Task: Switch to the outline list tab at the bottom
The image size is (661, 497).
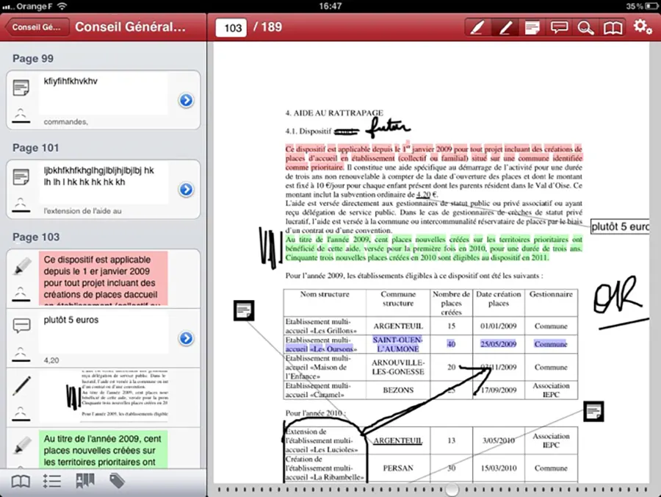Action: click(52, 481)
